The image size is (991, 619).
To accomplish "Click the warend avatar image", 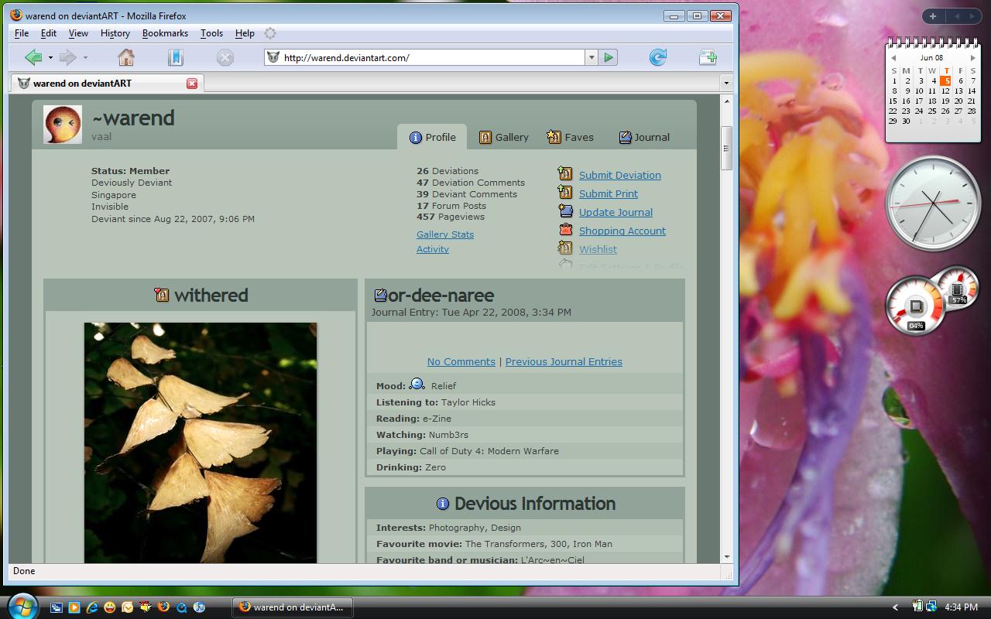I will (63, 125).
